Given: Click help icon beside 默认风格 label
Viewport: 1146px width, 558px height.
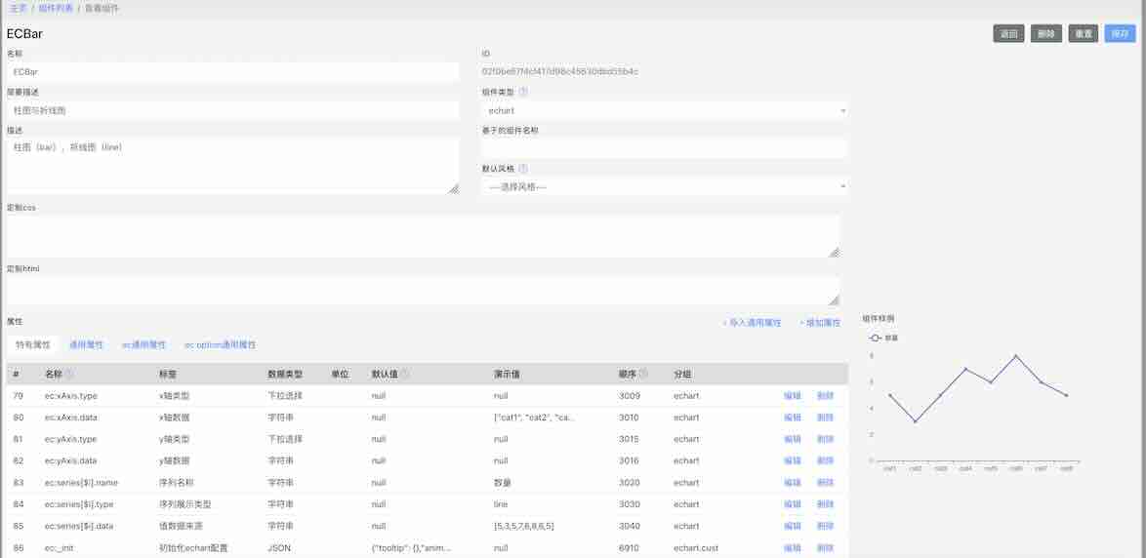Looking at the screenshot, I should (523, 169).
